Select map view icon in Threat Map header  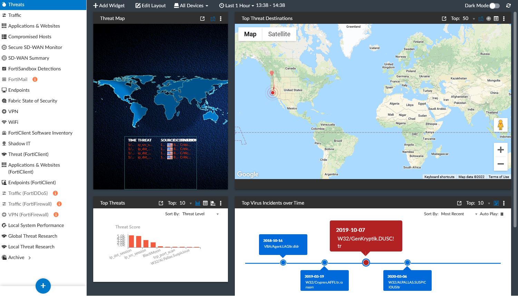[x=213, y=19]
